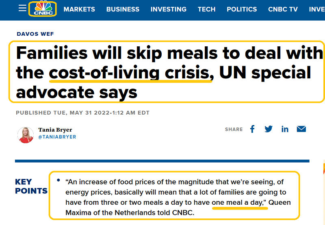This screenshot has width=325, height=225.
Task: Select Investing in the top navigation
Action: pyautogui.click(x=168, y=9)
